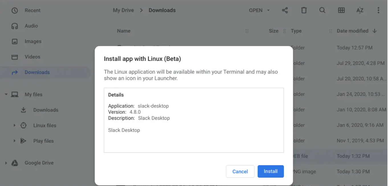Image resolution: width=388 pixels, height=186 pixels.
Task: Open the AZ sort options
Action: 360,10
